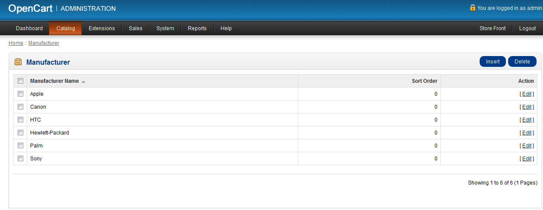Edit the Canon manufacturer
The image size is (543, 210).
(x=527, y=107)
